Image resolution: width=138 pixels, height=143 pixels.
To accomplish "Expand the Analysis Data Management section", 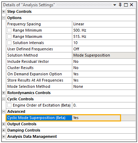I will point(4,136).
